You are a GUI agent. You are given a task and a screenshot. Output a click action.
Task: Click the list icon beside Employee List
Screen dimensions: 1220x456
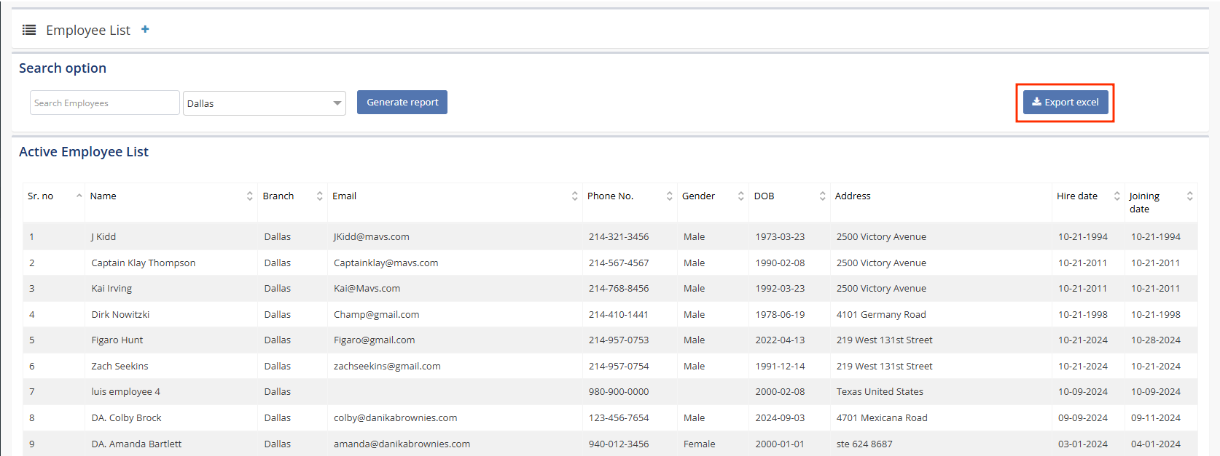click(x=29, y=30)
